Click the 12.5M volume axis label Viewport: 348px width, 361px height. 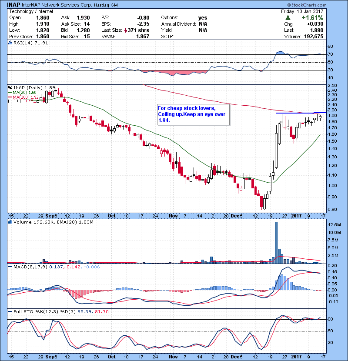coord(335,224)
